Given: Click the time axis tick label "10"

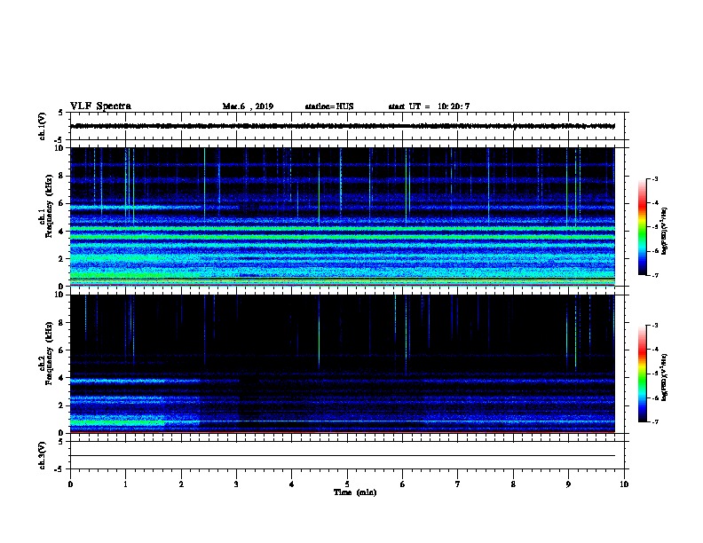Looking at the screenshot, I should click(x=624, y=484).
